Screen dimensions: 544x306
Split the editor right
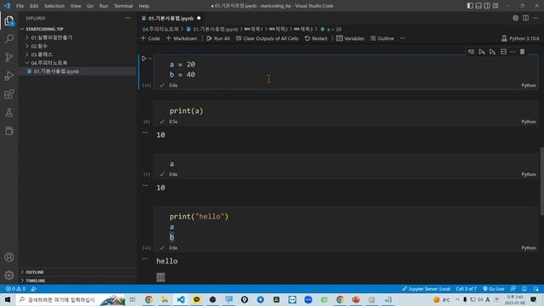[525, 18]
